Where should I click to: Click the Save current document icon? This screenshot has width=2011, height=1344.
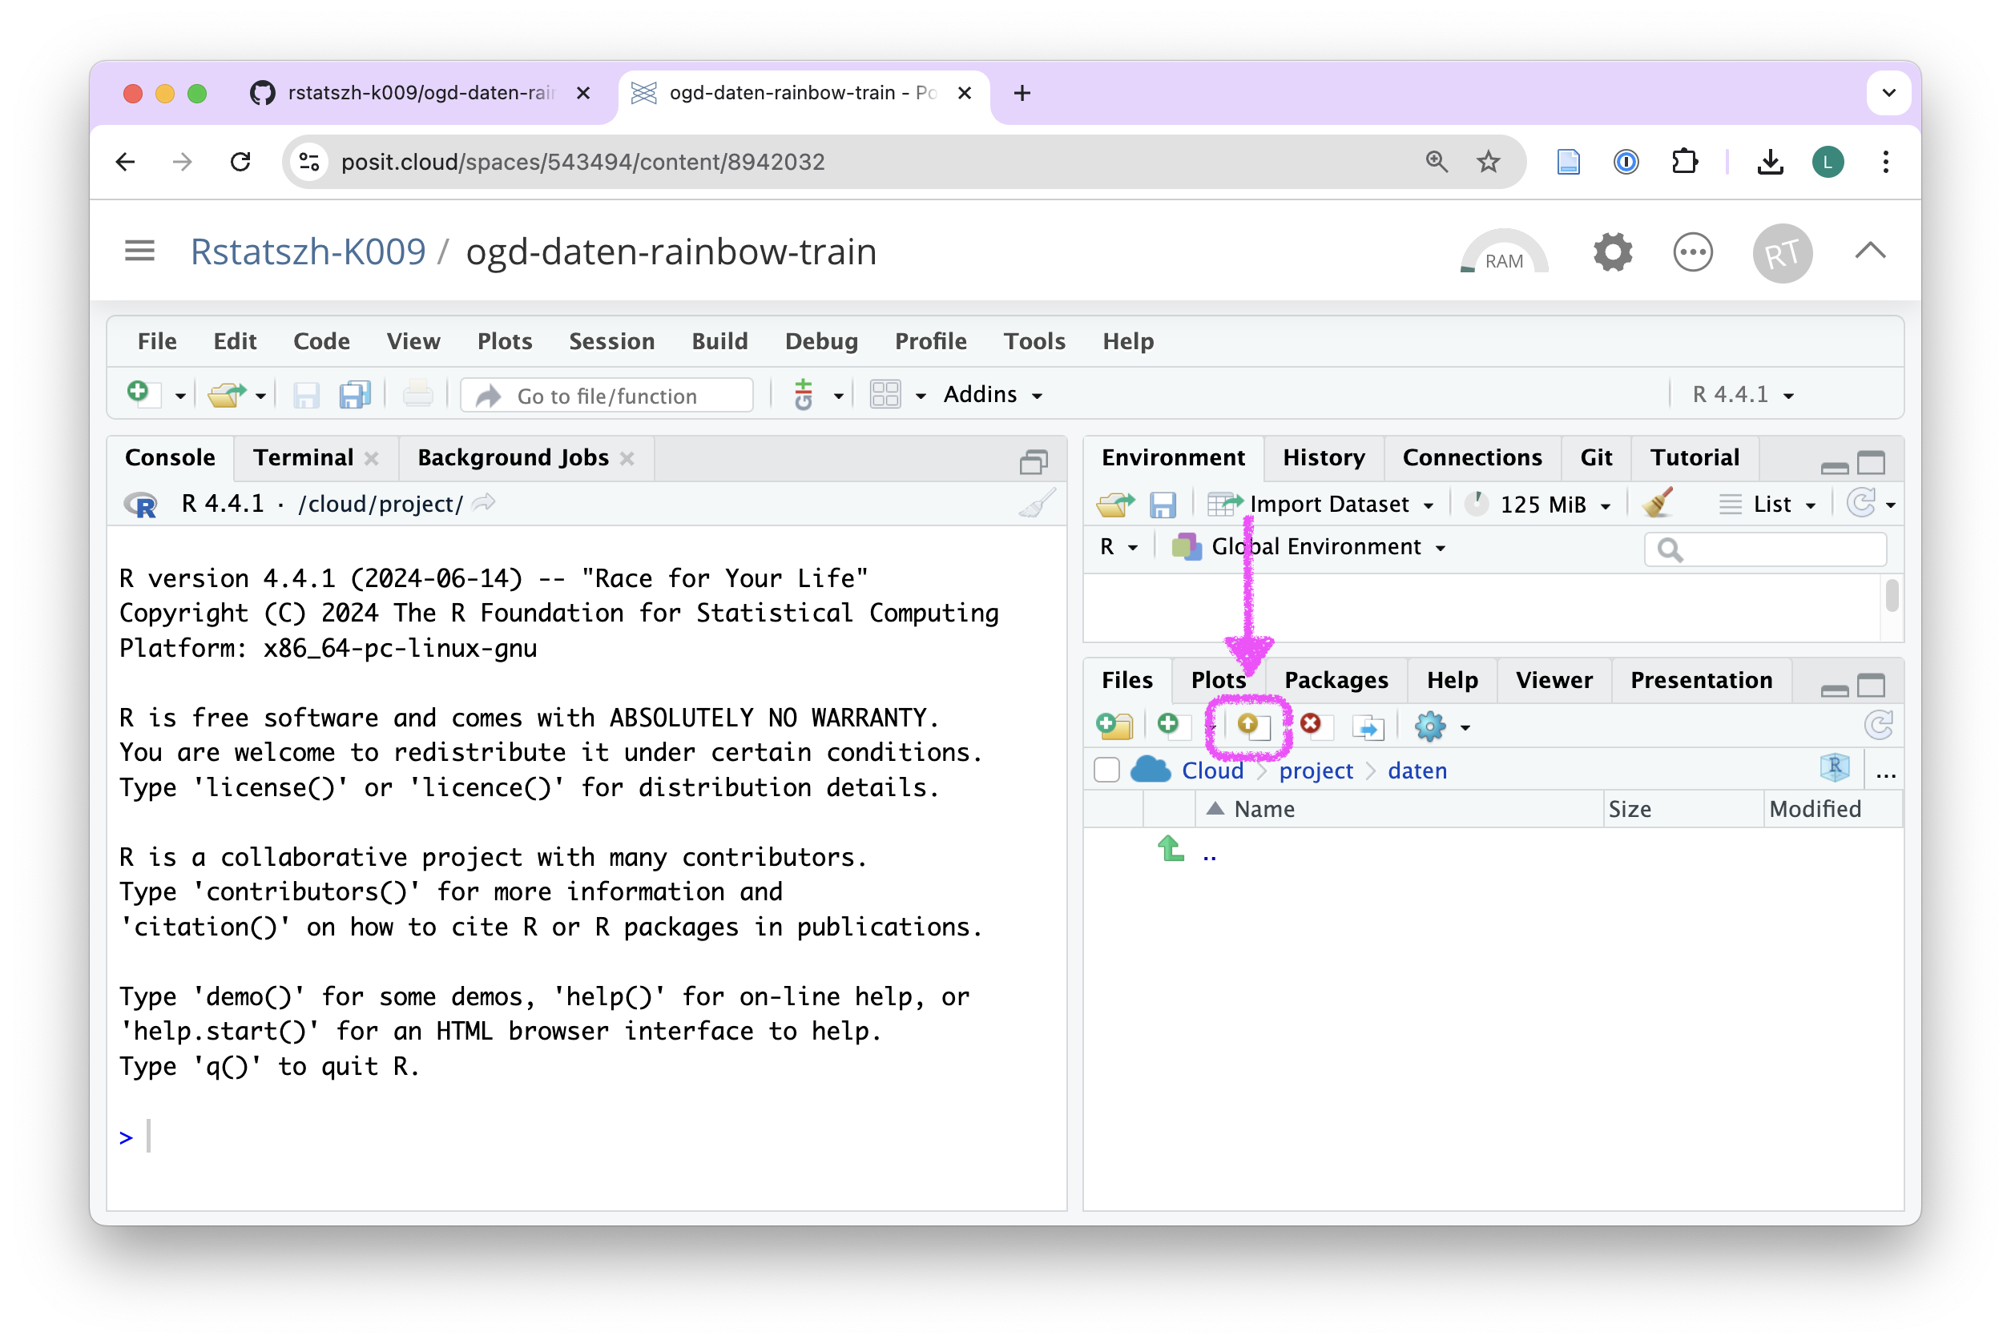[306, 395]
